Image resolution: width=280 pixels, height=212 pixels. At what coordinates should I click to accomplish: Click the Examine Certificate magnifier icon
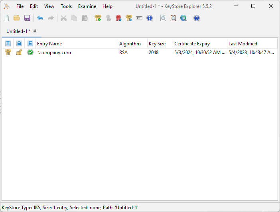click(x=163, y=18)
